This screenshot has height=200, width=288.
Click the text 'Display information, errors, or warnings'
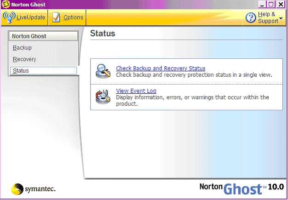[165, 97]
